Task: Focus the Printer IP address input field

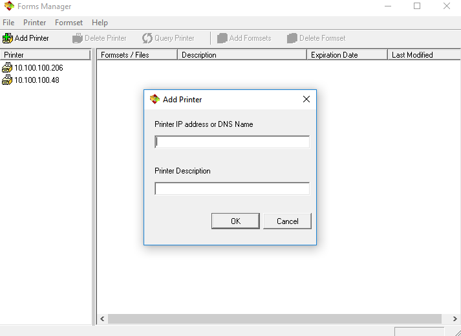Action: point(232,142)
